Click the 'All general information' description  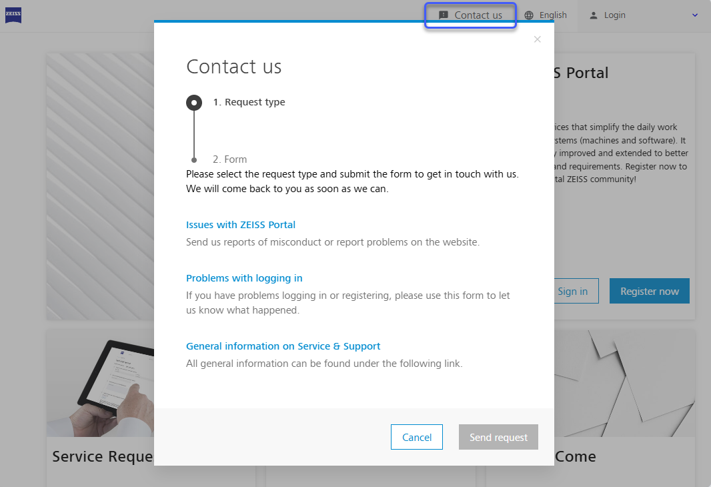click(324, 364)
